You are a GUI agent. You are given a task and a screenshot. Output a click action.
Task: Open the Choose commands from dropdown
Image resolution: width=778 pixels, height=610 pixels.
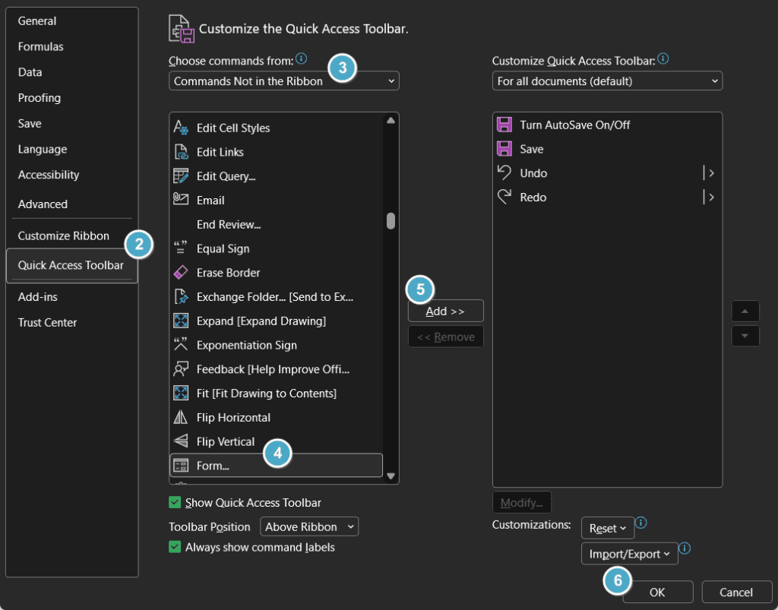click(284, 81)
